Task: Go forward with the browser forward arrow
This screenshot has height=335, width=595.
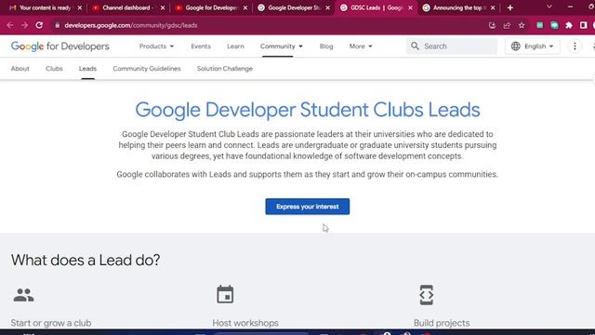Action: pos(25,25)
